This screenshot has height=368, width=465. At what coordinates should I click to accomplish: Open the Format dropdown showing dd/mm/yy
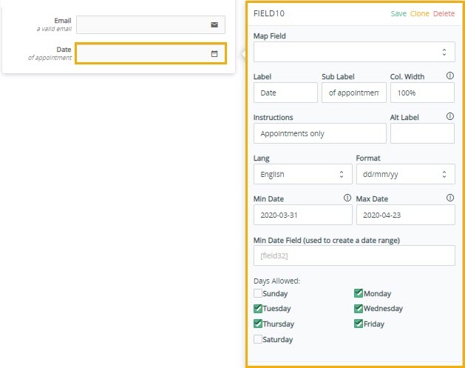[x=405, y=174]
